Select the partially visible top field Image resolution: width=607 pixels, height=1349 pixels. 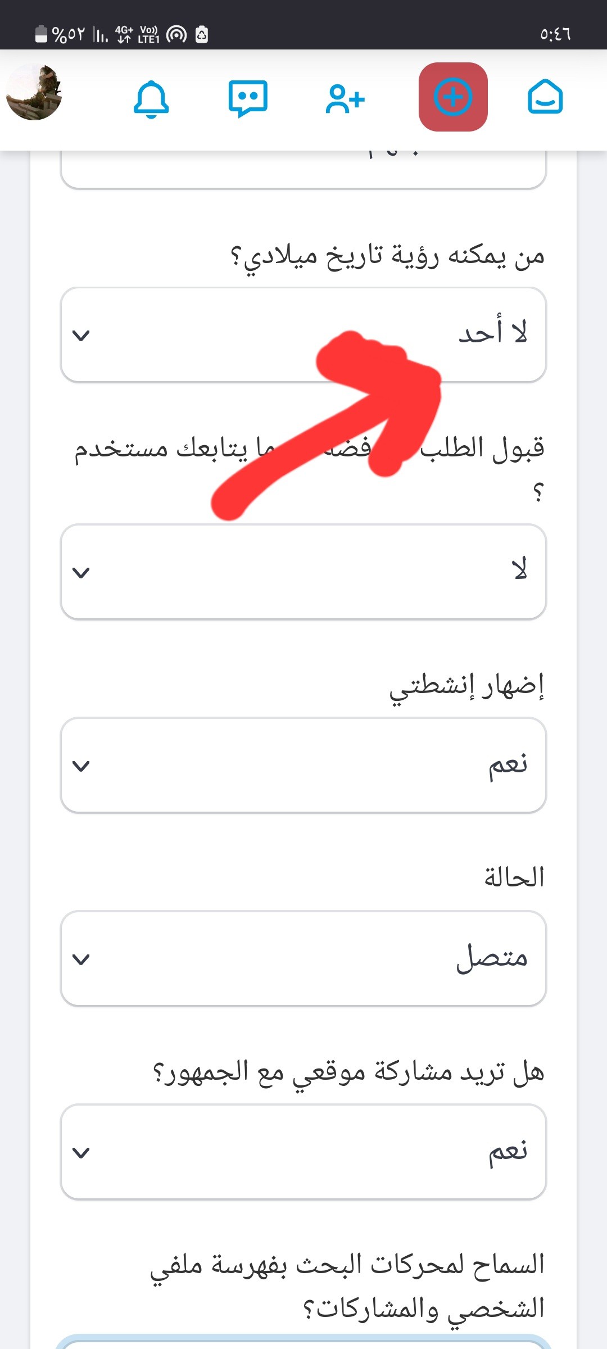(303, 170)
